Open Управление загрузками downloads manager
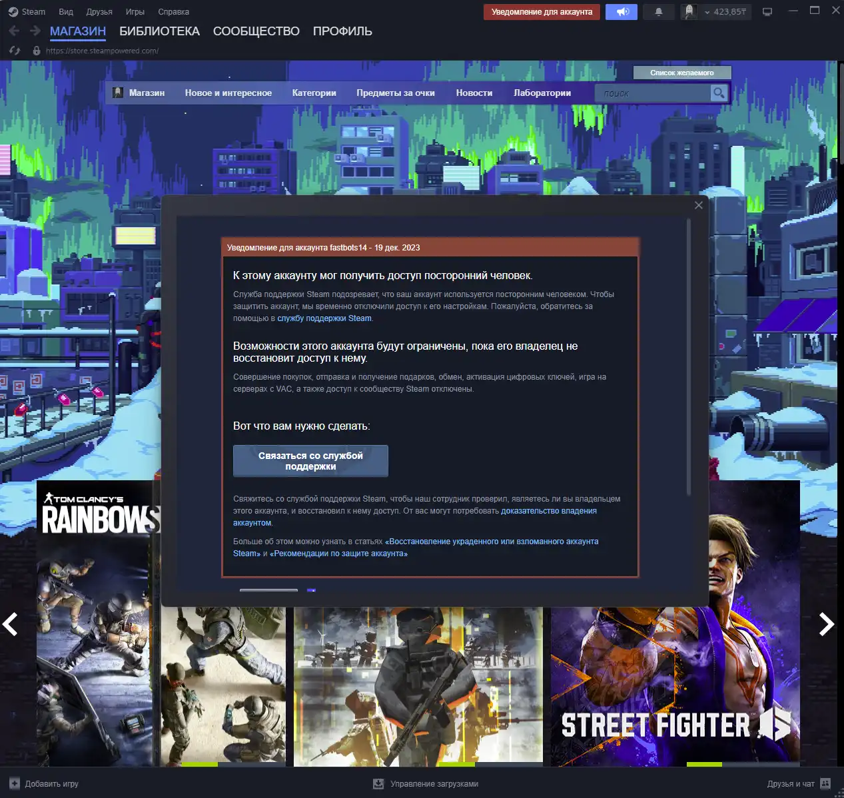844x798 pixels. [434, 784]
